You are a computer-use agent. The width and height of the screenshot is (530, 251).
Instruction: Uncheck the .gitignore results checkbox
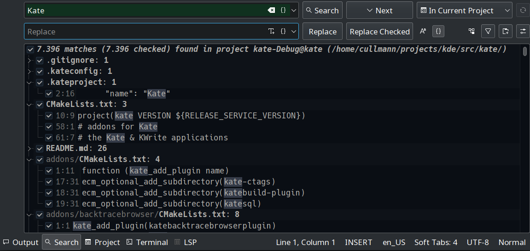coord(40,60)
